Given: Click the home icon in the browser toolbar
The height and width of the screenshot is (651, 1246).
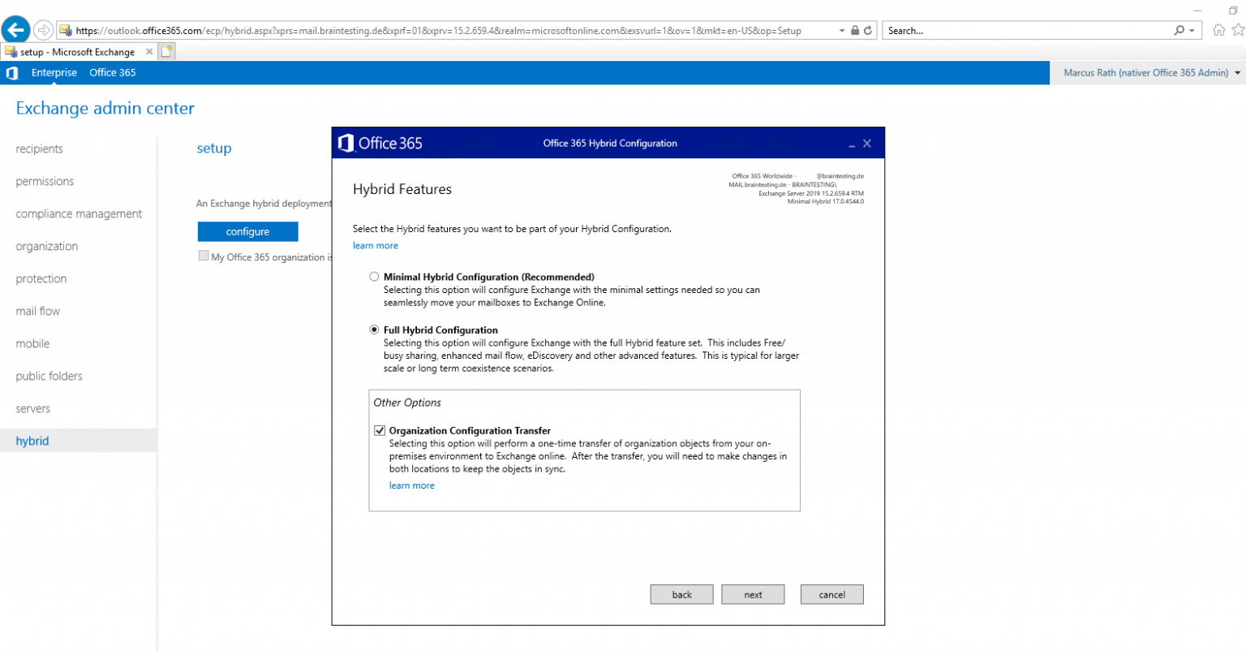Looking at the screenshot, I should point(1219,29).
